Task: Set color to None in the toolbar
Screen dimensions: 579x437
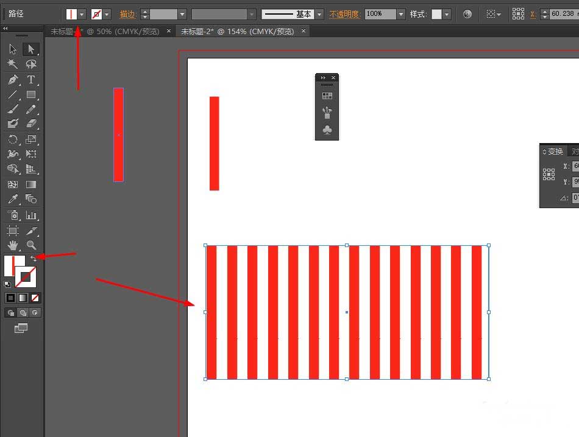Action: click(34, 298)
